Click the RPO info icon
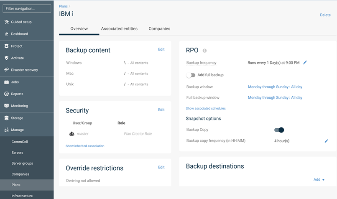The image size is (337, 199). 204,51
